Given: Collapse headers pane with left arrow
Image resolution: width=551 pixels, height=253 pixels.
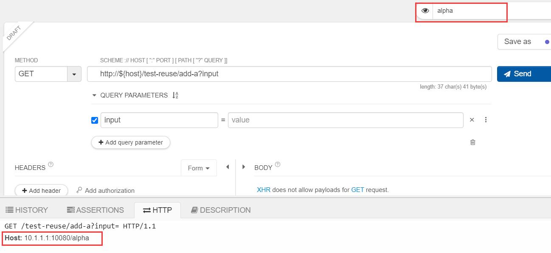Looking at the screenshot, I should tap(228, 167).
